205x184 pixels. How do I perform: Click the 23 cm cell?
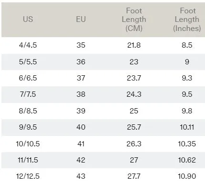tap(134, 61)
